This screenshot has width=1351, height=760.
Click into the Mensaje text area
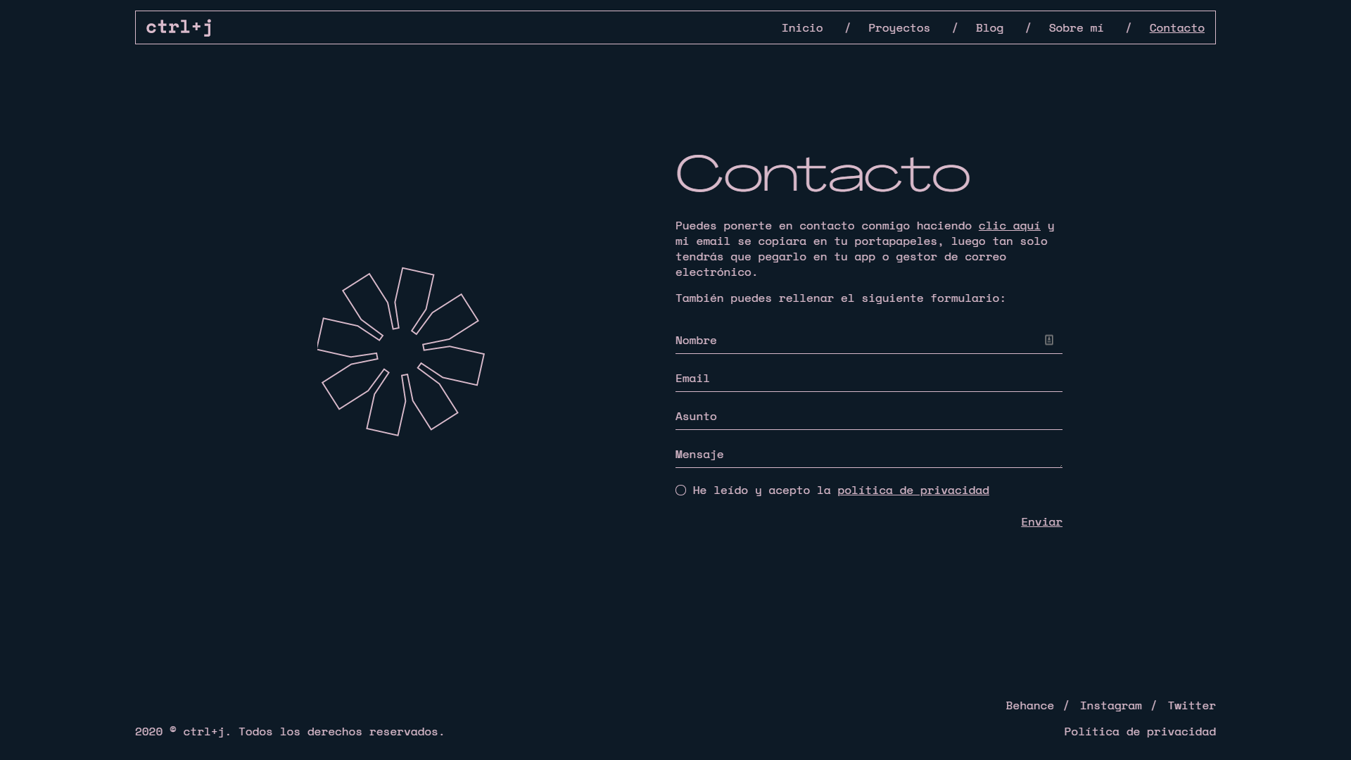pyautogui.click(x=868, y=455)
